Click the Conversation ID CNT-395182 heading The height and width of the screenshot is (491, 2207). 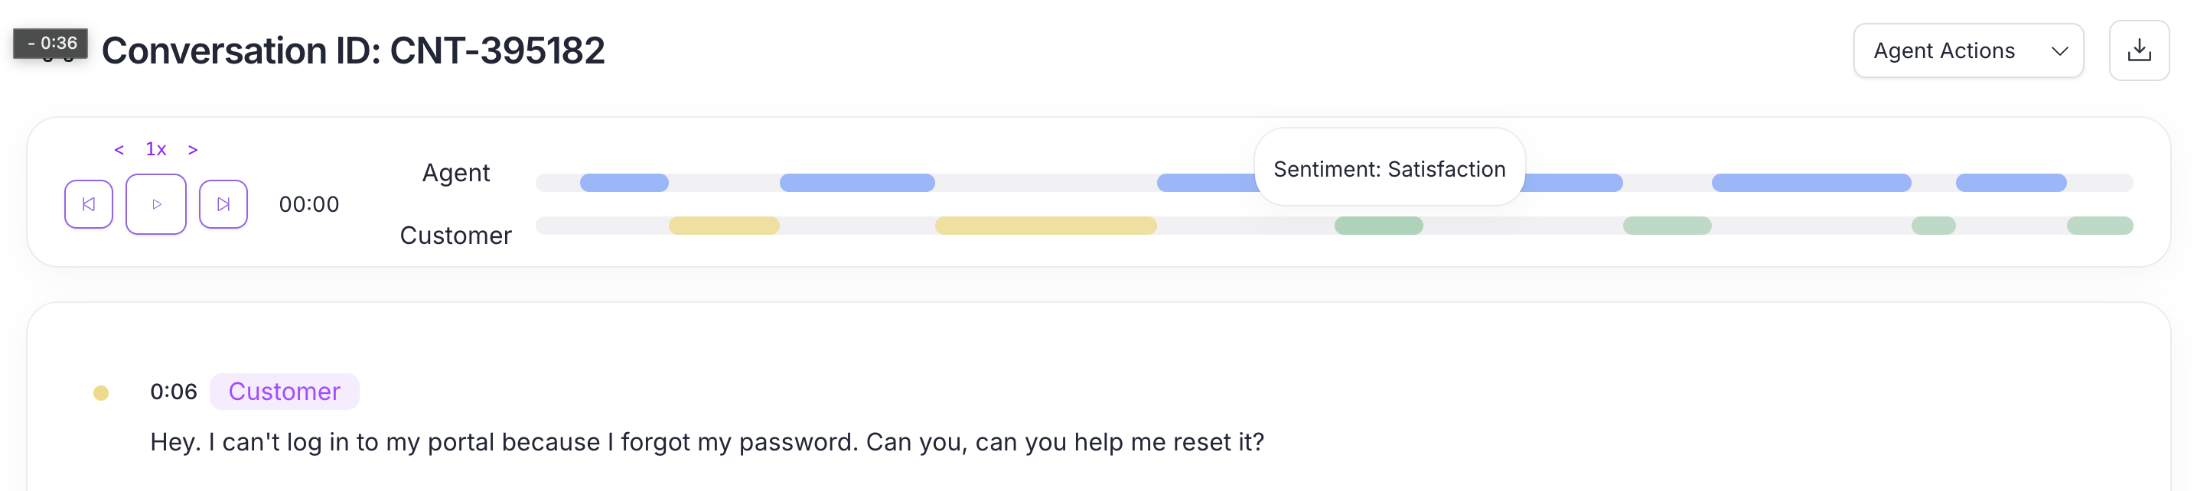tap(354, 51)
